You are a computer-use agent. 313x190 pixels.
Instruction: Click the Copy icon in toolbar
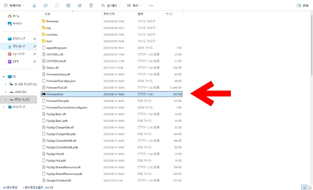[x=45, y=5]
